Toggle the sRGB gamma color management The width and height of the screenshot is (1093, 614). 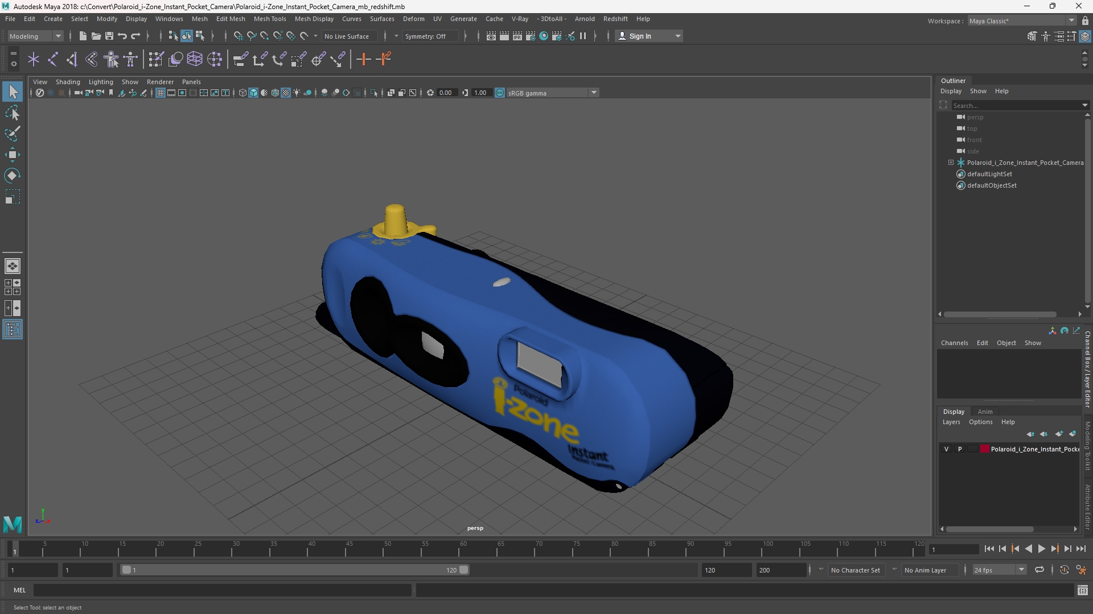tap(500, 93)
